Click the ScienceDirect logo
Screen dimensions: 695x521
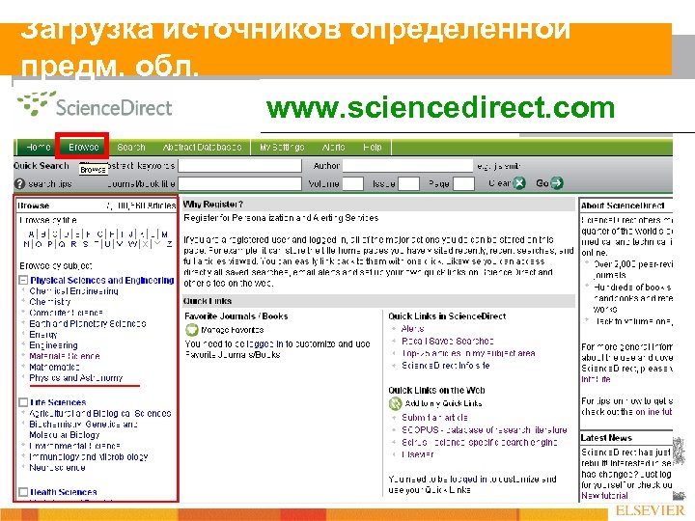(x=95, y=104)
